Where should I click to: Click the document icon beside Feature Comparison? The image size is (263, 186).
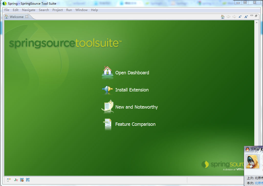107,124
